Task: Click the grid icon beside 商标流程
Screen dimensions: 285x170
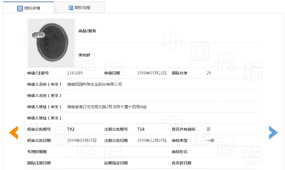Action: pyautogui.click(x=71, y=8)
